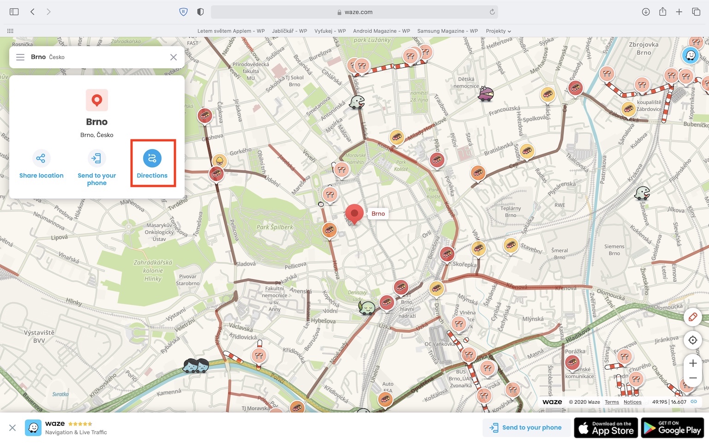Open Samsung Magazine - WP bookmark
709x443 pixels.
pos(447,31)
